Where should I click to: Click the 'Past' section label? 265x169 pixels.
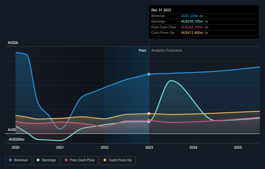142,50
